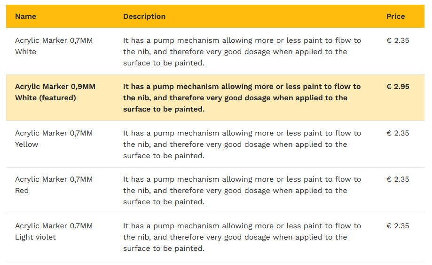Click the Price column header

[395, 16]
